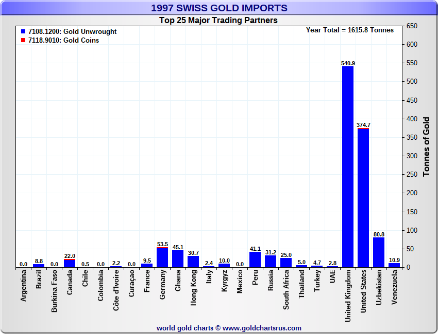Click the 'United Kingdom' axis label
This screenshot has height=334, width=438.
[x=348, y=296]
